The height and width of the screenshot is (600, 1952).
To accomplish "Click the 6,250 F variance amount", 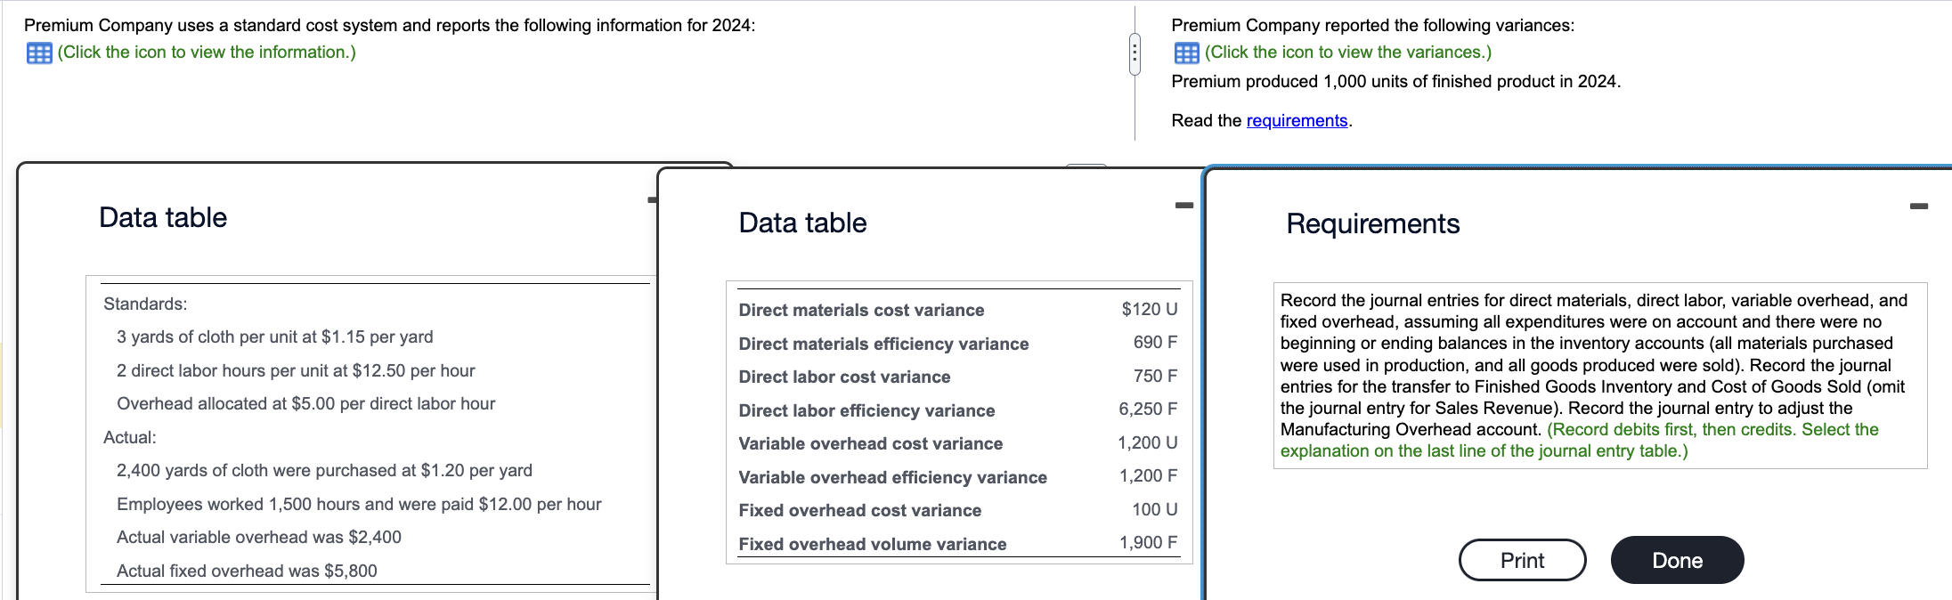I will (x=1147, y=409).
